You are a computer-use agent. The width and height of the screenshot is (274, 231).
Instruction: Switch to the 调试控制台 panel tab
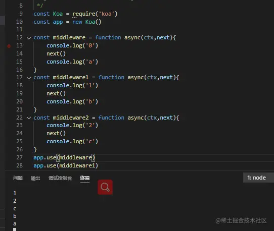60,178
